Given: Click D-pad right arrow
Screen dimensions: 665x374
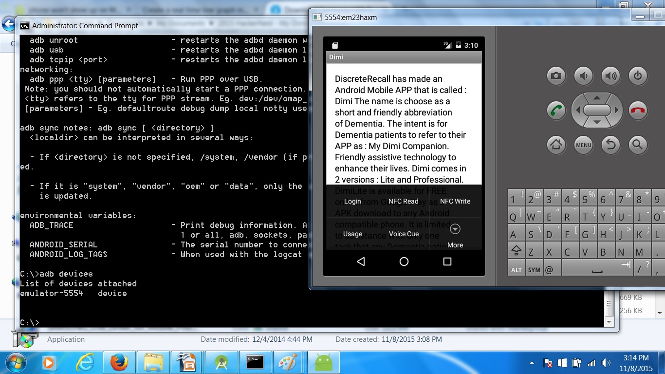Looking at the screenshot, I should (x=616, y=110).
